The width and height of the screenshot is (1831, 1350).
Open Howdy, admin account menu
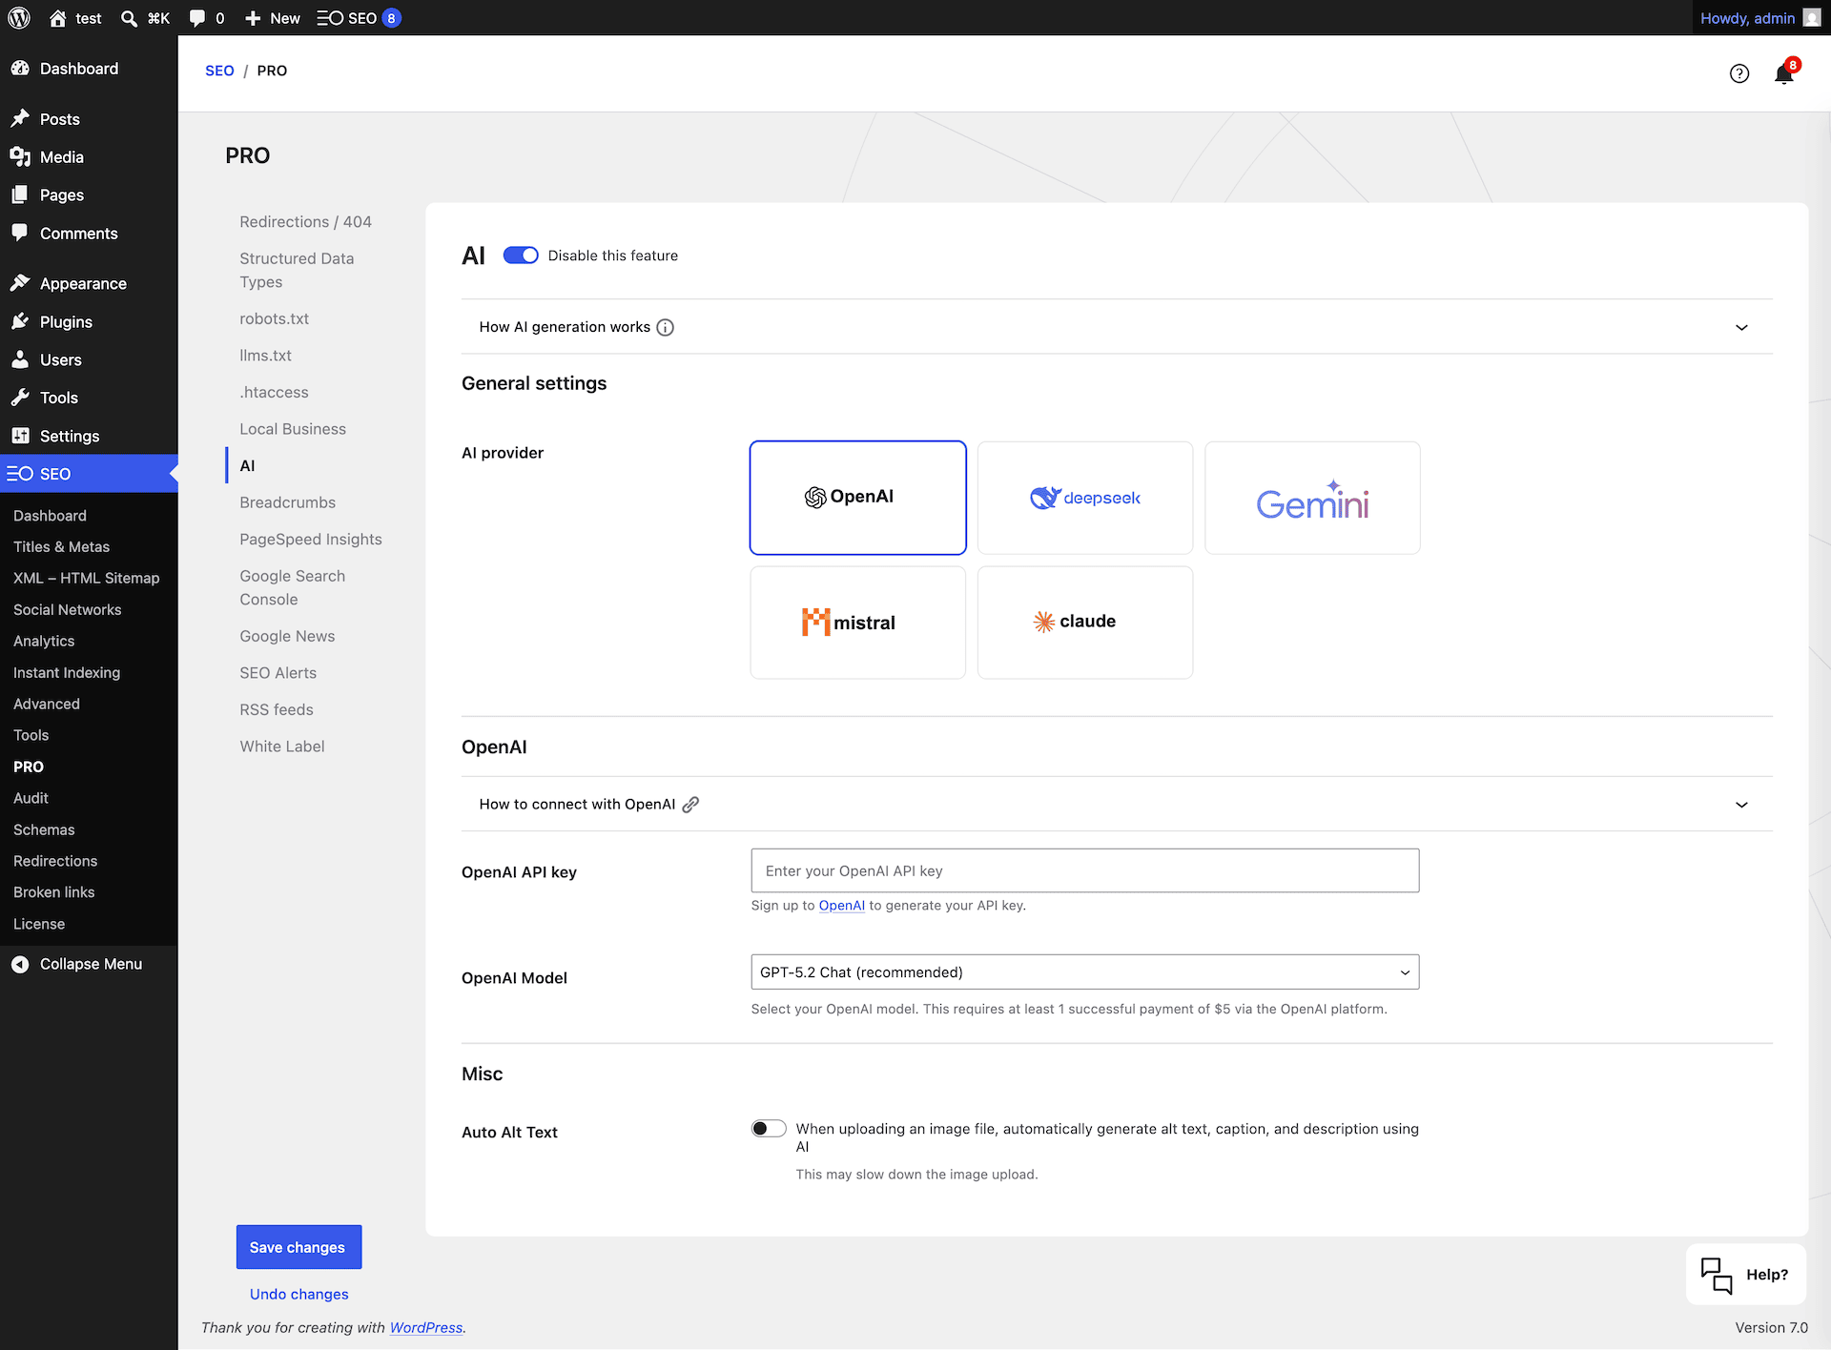[x=1760, y=18]
